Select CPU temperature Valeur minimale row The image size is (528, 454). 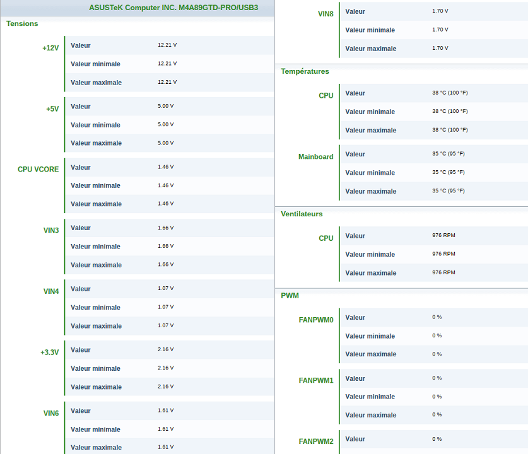pos(434,112)
